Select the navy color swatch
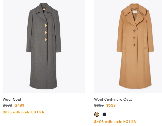The height and width of the screenshot is (126, 162). click(x=105, y=115)
